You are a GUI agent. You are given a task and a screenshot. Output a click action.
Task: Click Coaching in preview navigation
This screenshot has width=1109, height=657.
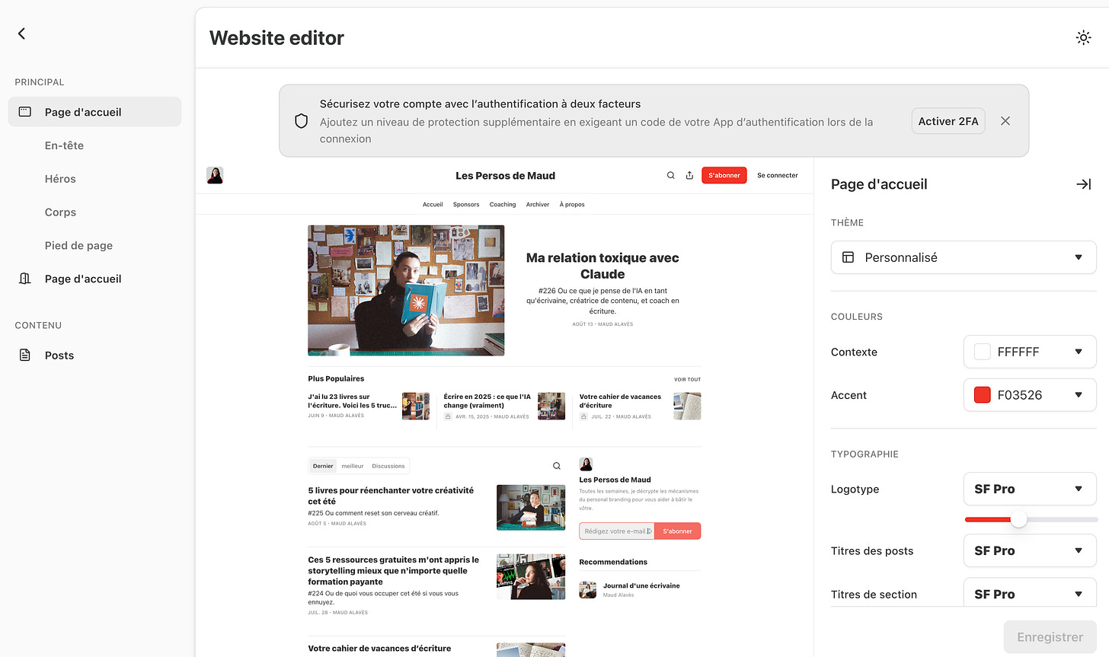click(503, 204)
